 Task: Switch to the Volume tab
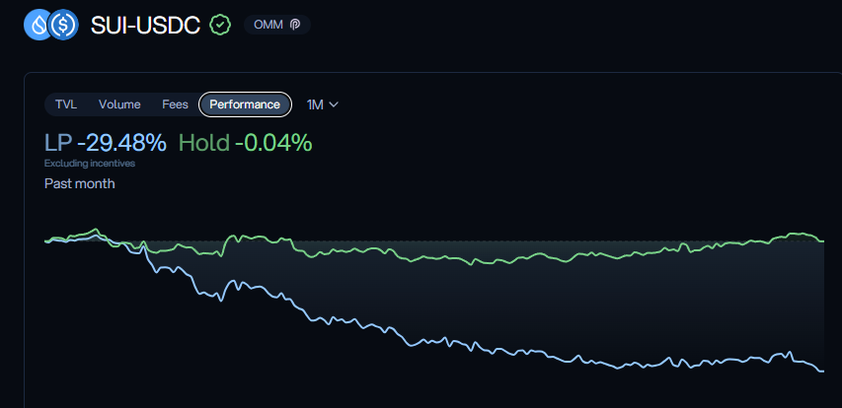point(119,104)
